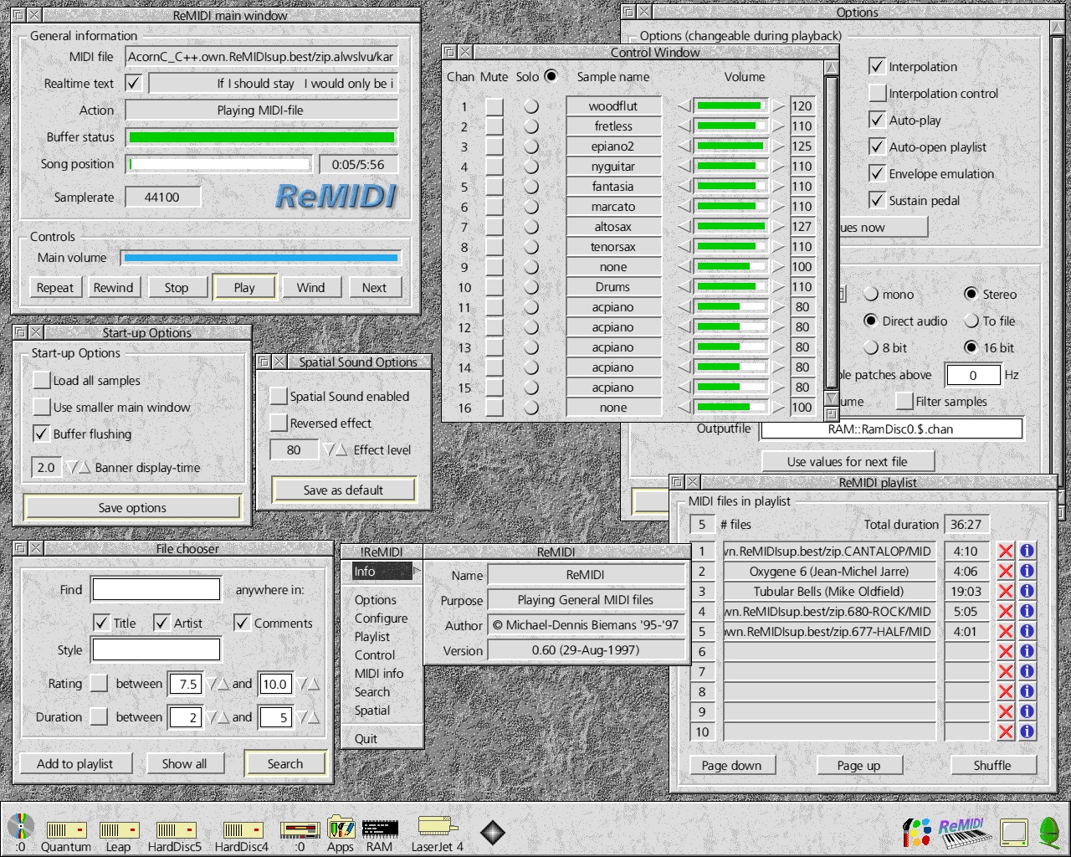Increase Duration maximum value 5

[x=314, y=717]
